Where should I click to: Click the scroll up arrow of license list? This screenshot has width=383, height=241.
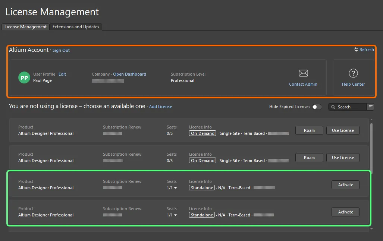point(371,120)
